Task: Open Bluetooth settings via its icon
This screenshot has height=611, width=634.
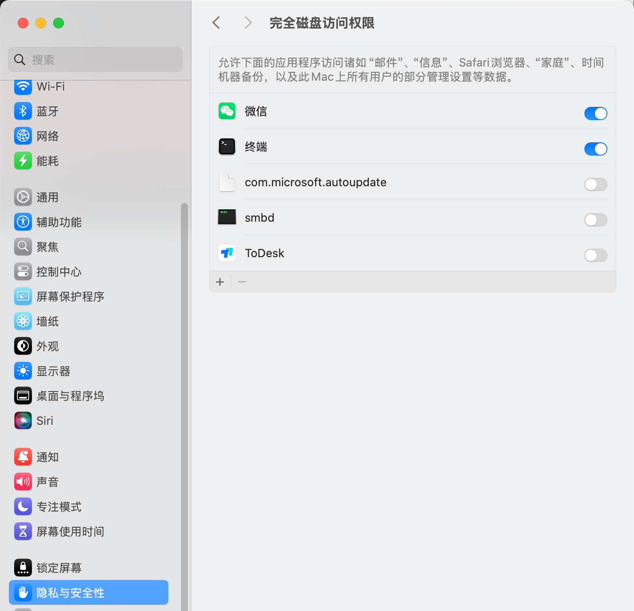Action: pos(23,111)
